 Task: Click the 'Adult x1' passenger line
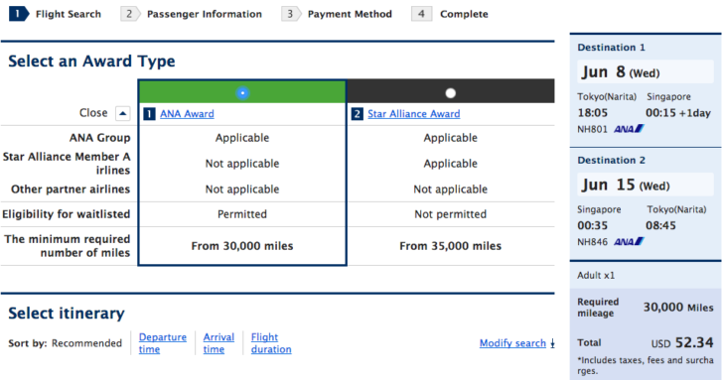(596, 276)
